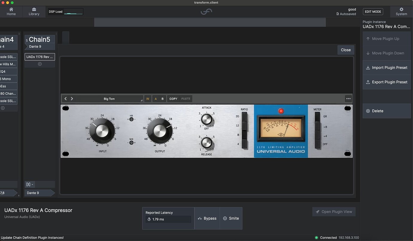Viewport: 413px width, 241px height.
Task: Select UADx 1176 Rev plugin in Chain5
Action: pos(40,57)
